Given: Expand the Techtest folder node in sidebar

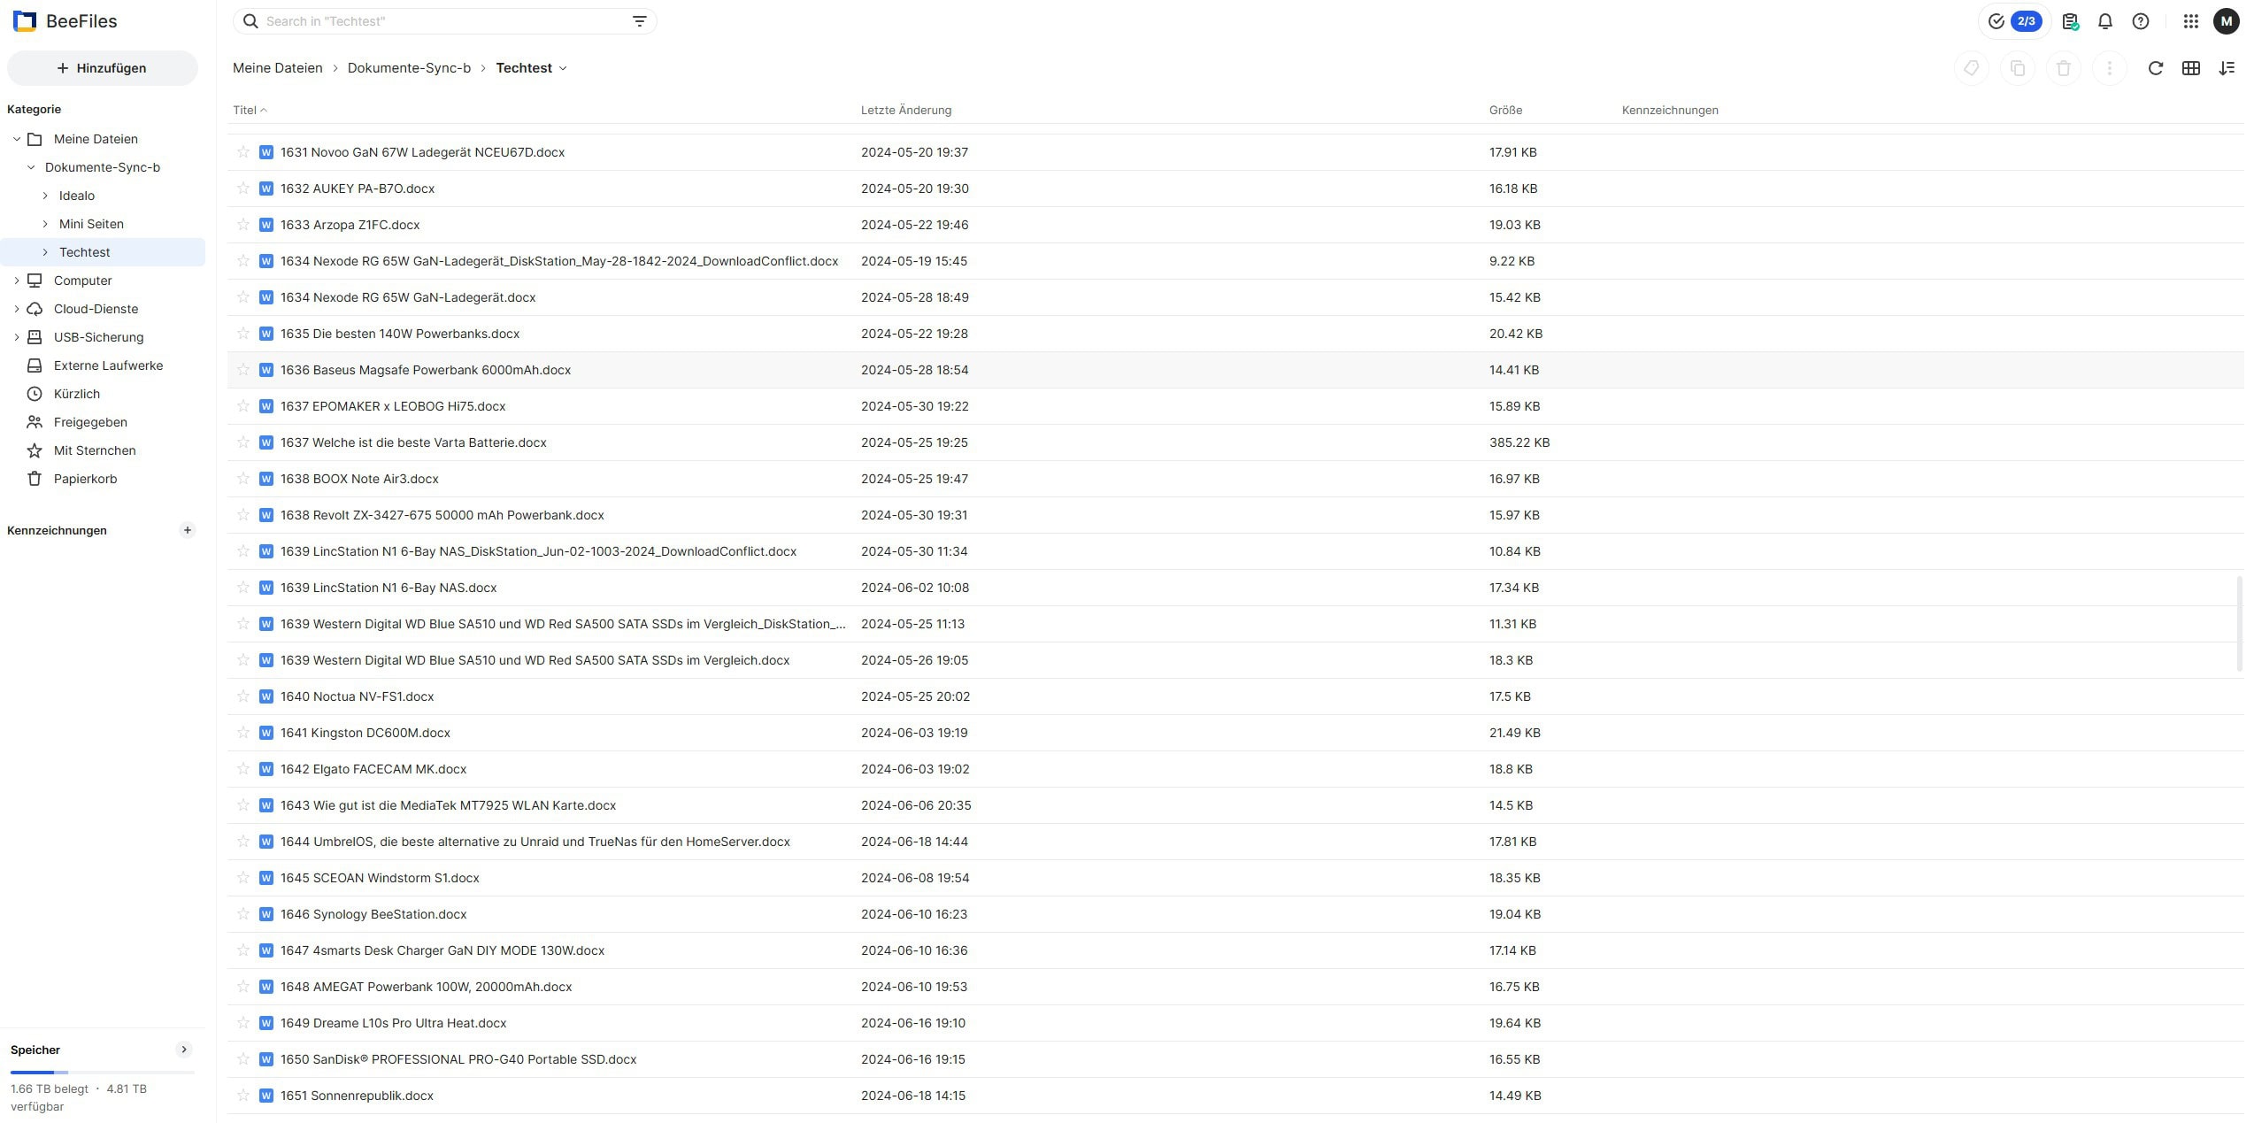Looking at the screenshot, I should 45,252.
